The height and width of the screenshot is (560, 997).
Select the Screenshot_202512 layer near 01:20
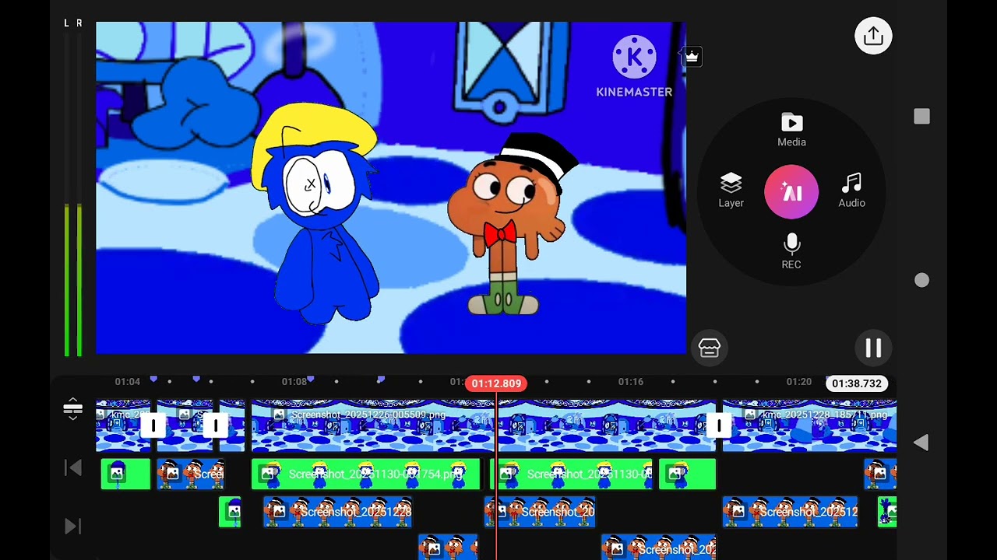790,512
